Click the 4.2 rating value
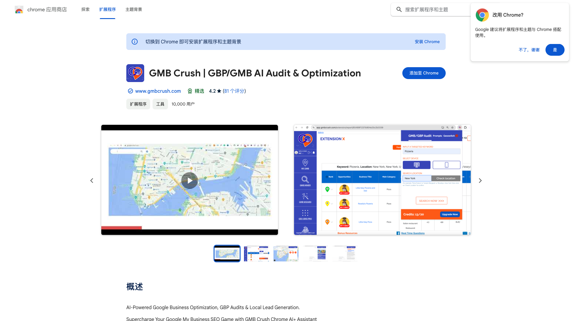 (x=212, y=91)
